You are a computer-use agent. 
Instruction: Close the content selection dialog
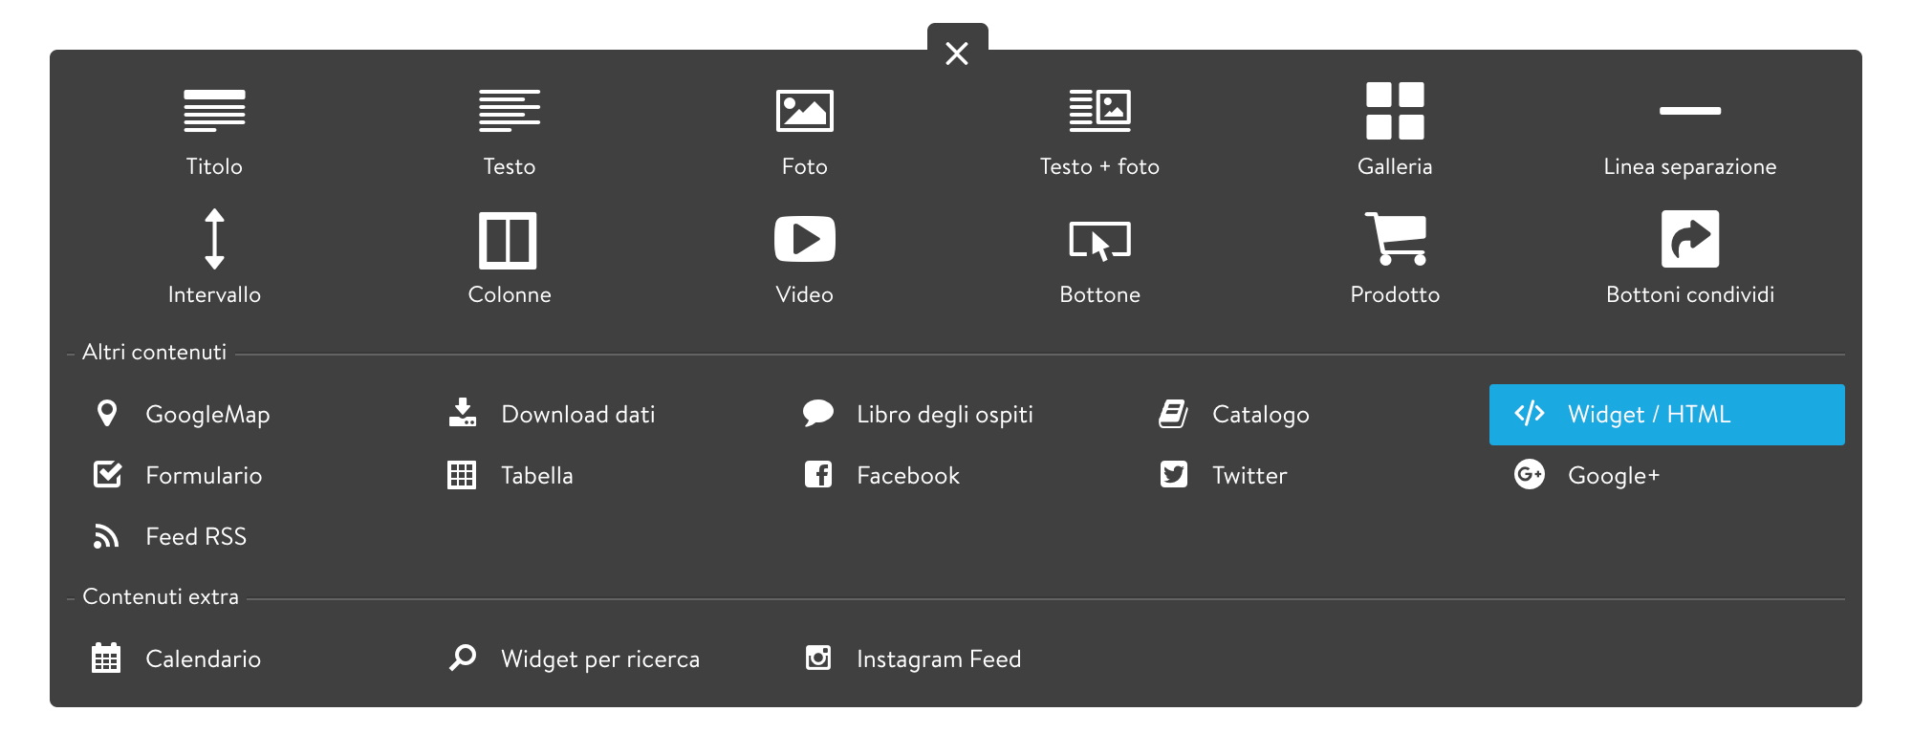click(x=955, y=53)
